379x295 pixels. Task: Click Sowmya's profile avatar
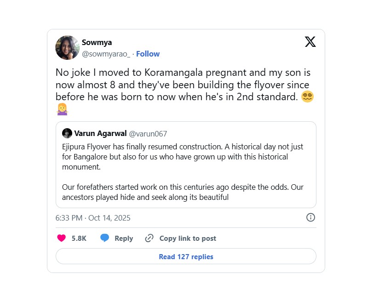tap(67, 48)
